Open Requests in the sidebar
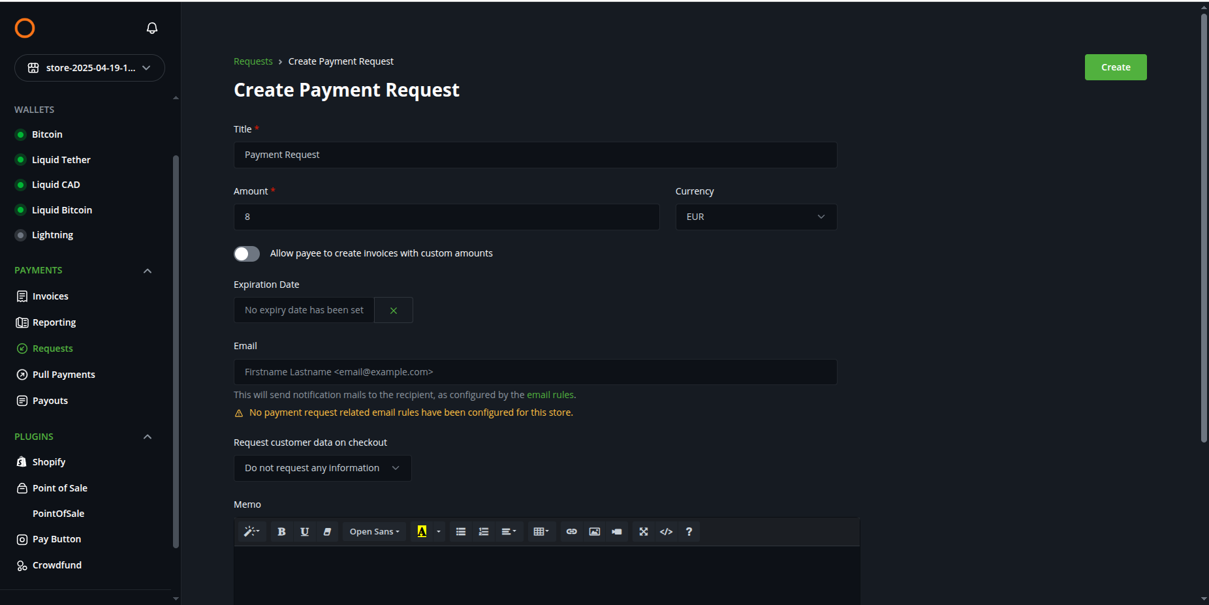Viewport: 1209px width, 605px height. (x=53, y=349)
